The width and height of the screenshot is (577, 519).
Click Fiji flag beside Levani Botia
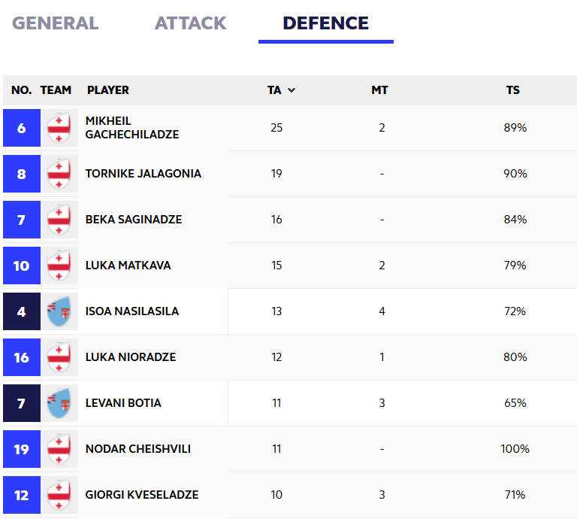coord(59,403)
